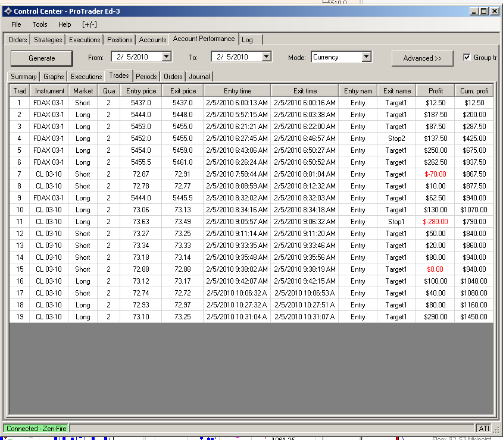The image size is (503, 440).
Task: Open the Log tab
Action: pyautogui.click(x=247, y=40)
